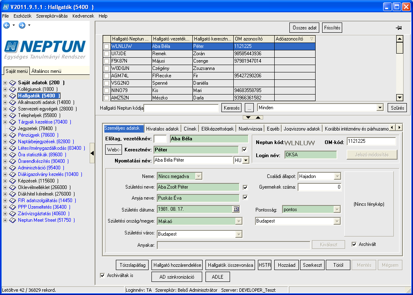Tick the row checkbox for F5K87N
Image resolution: width=413 pixels, height=295 pixels.
[107, 61]
